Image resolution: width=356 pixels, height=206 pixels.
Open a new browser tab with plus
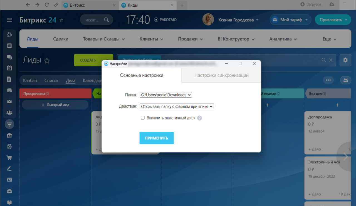click(182, 5)
